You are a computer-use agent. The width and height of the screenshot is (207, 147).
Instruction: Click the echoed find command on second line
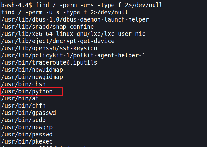64,12
